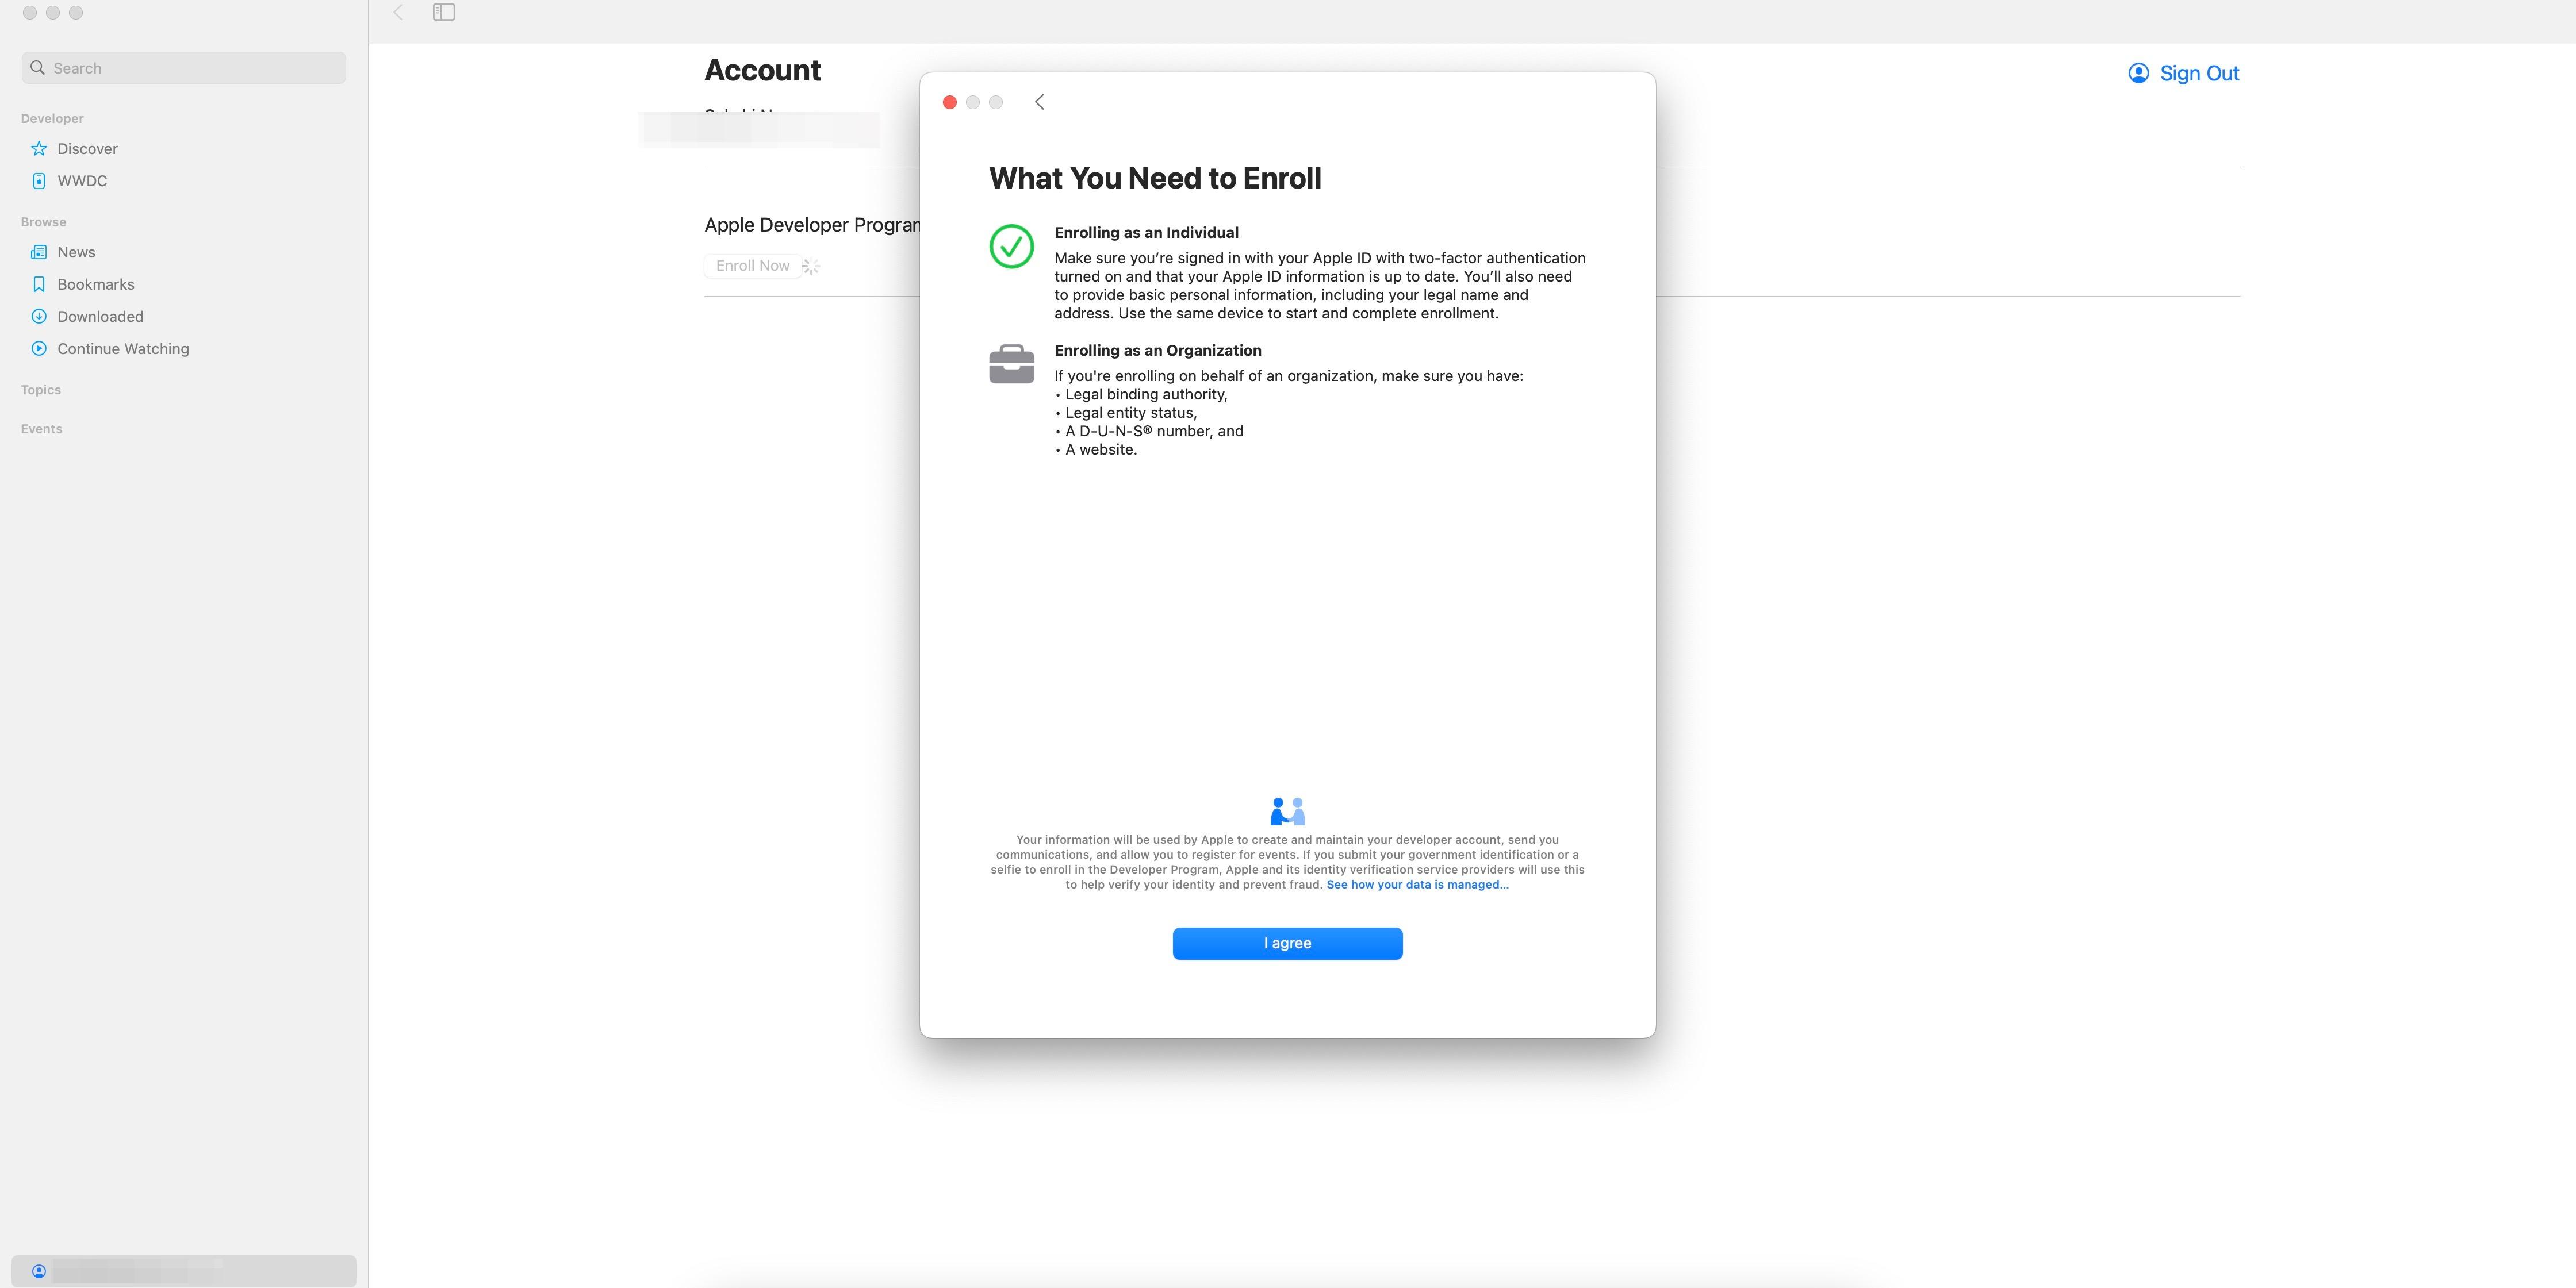Select Bookmarks in the sidebar

pyautogui.click(x=96, y=284)
